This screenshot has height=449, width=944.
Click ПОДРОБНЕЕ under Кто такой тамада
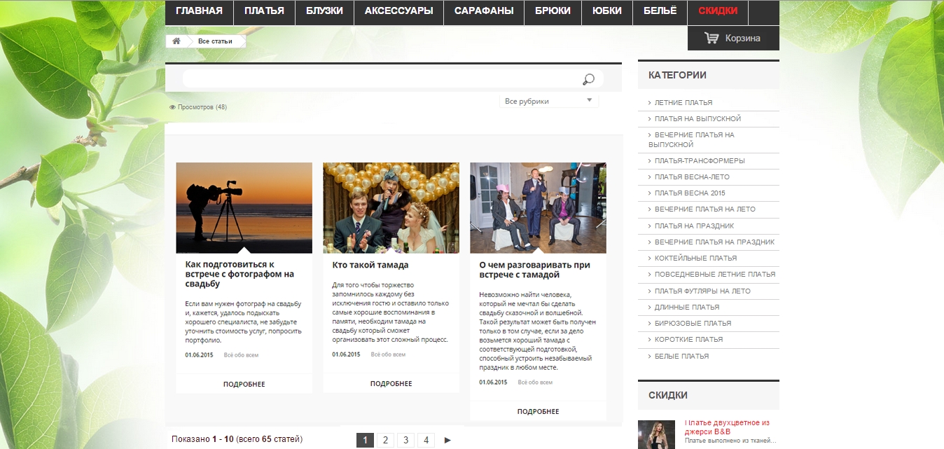click(x=391, y=384)
